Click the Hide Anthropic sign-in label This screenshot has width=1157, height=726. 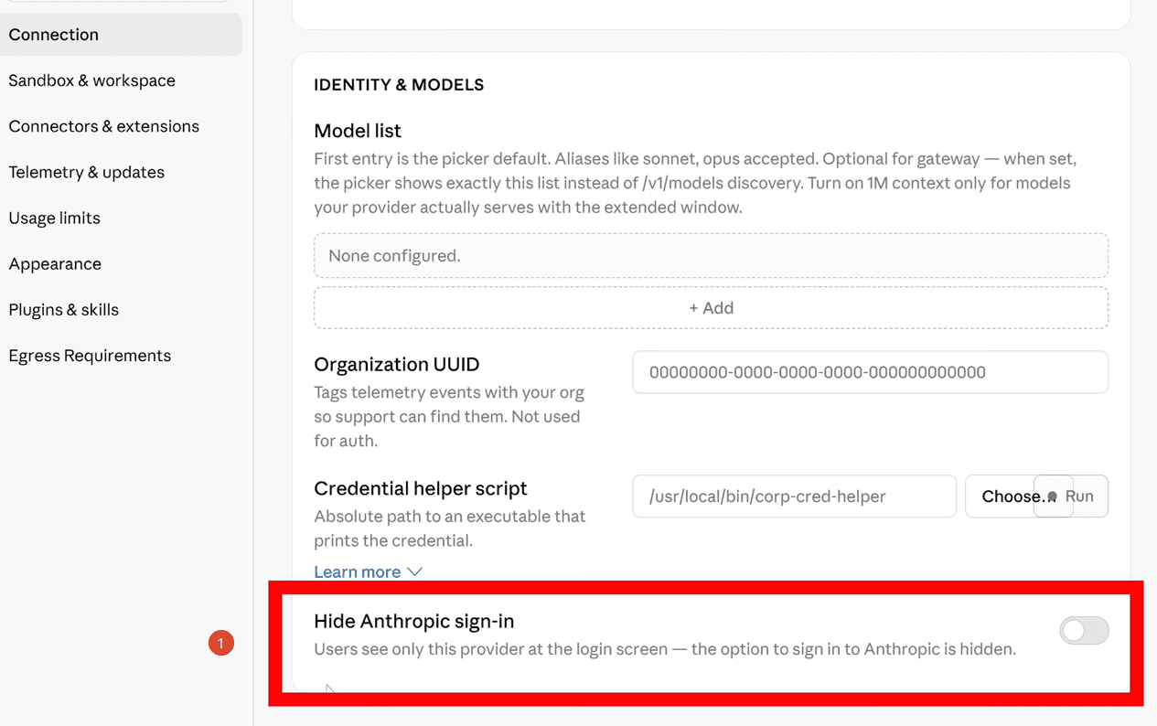pos(414,621)
